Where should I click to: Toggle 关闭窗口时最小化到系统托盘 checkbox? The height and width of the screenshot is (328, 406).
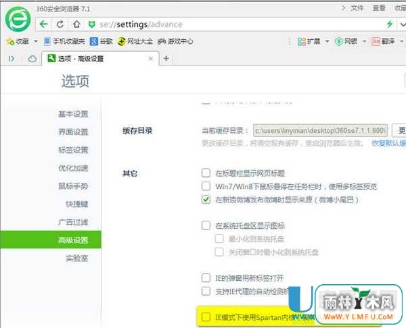coord(219,252)
